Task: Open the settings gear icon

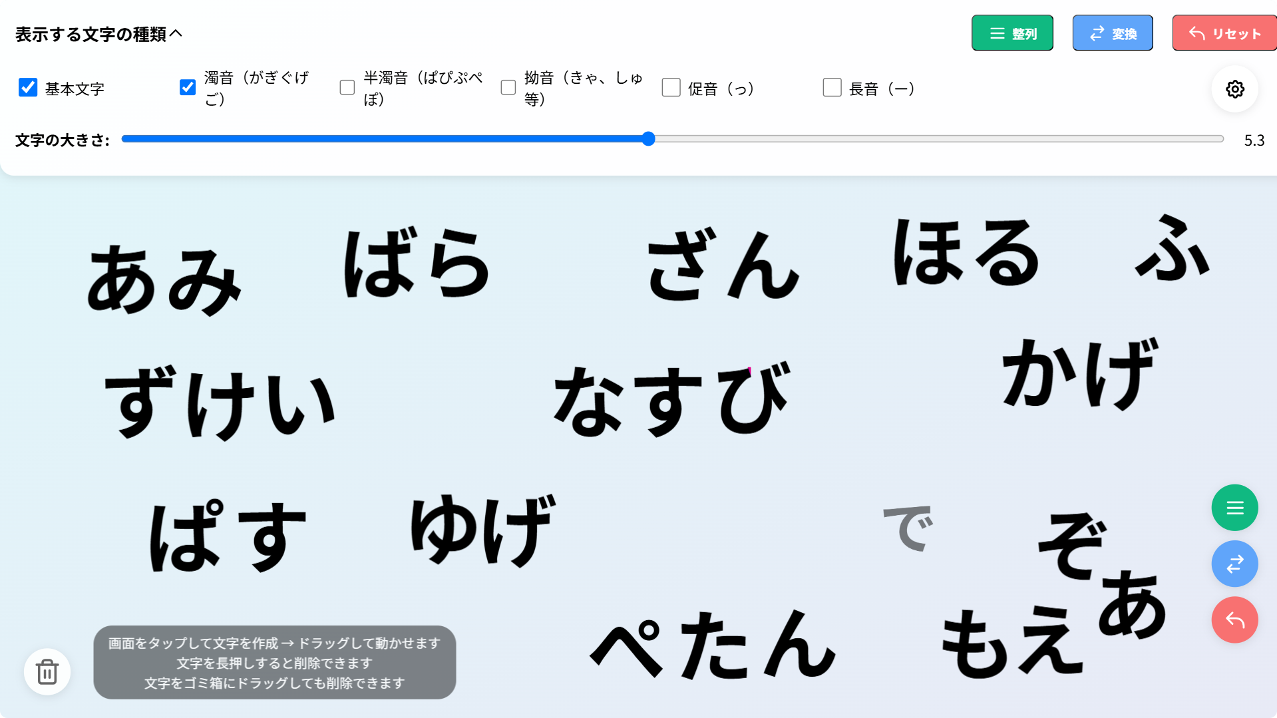Action: pos(1234,89)
